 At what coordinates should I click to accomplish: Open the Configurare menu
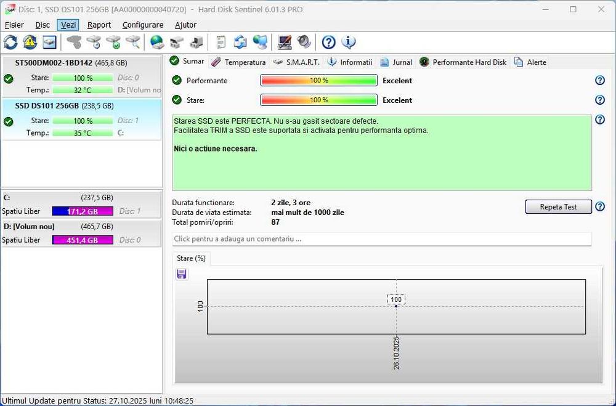(143, 25)
